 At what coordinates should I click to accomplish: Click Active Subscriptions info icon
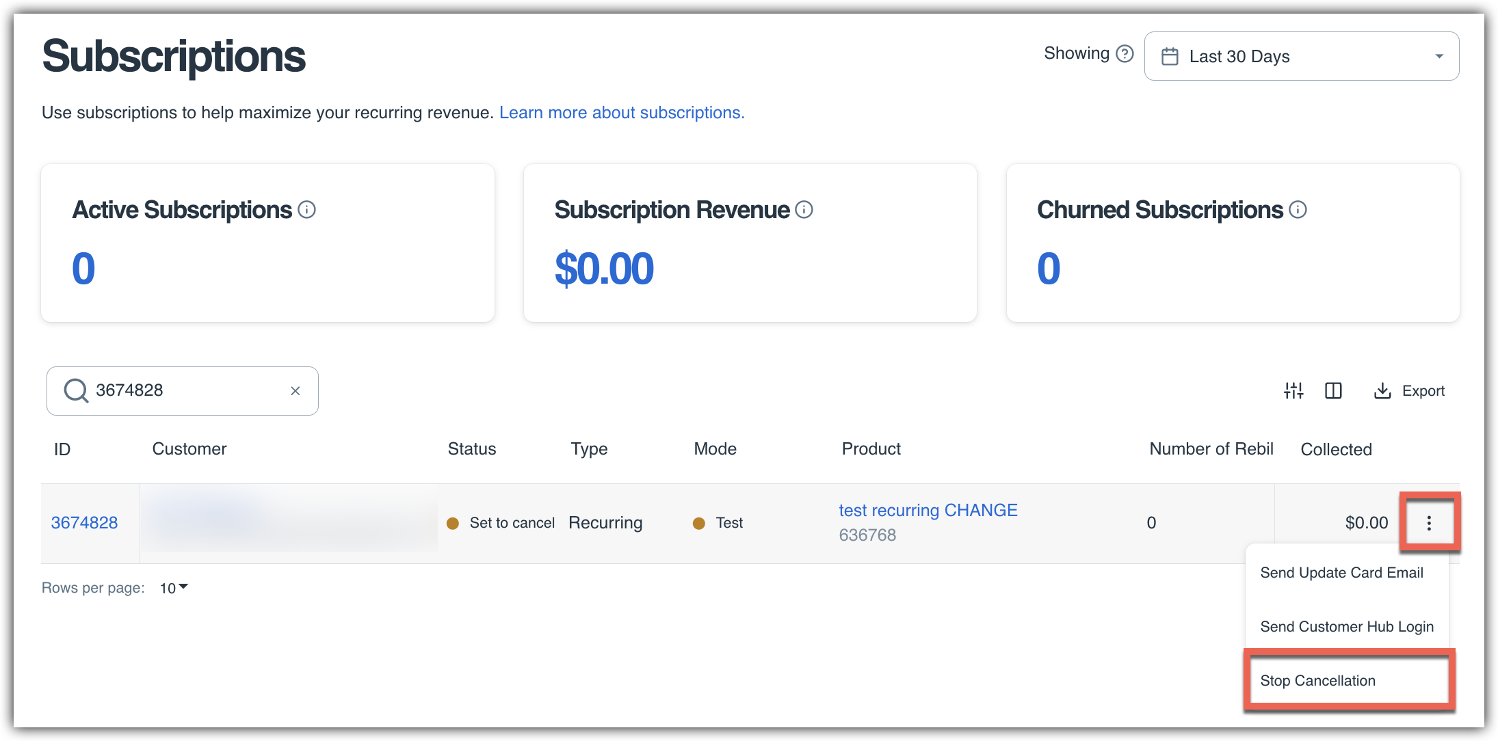[307, 210]
